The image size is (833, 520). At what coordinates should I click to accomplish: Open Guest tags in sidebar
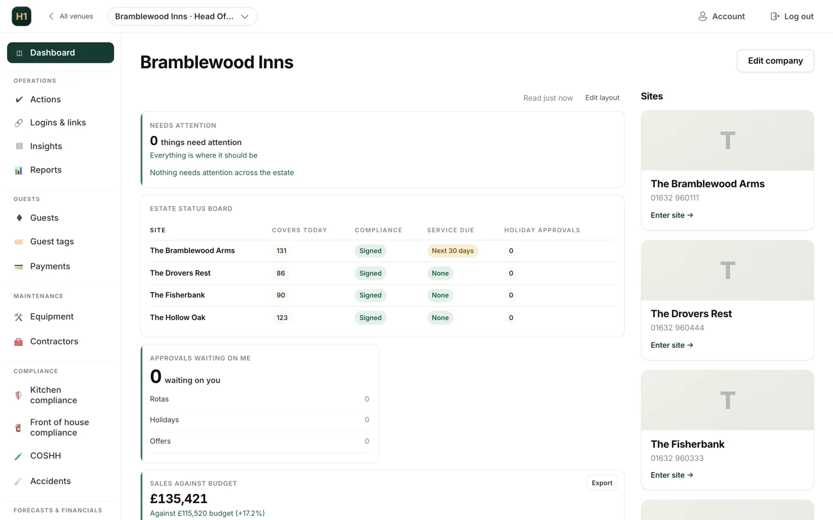pyautogui.click(x=60, y=242)
